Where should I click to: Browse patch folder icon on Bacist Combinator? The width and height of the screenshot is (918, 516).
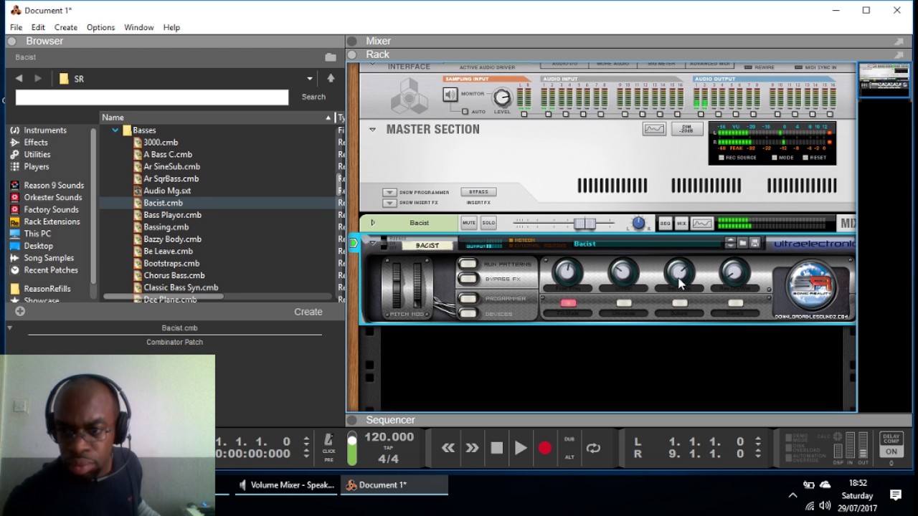[x=743, y=244]
